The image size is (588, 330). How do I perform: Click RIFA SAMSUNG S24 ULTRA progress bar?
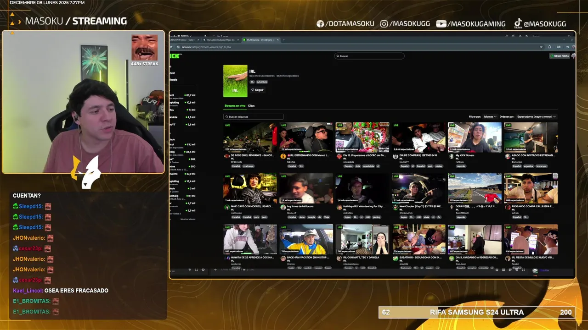pos(476,312)
